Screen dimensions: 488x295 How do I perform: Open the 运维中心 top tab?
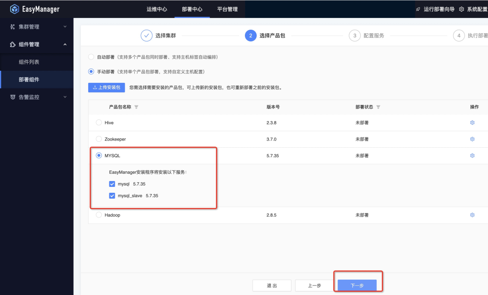tap(157, 9)
